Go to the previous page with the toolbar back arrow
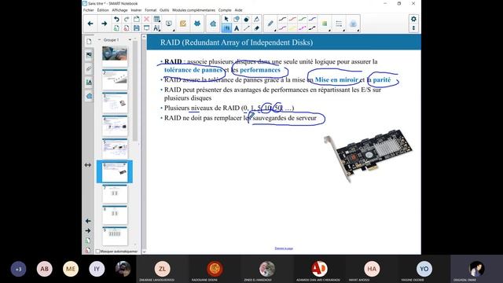503x283 pixels. [90, 24]
